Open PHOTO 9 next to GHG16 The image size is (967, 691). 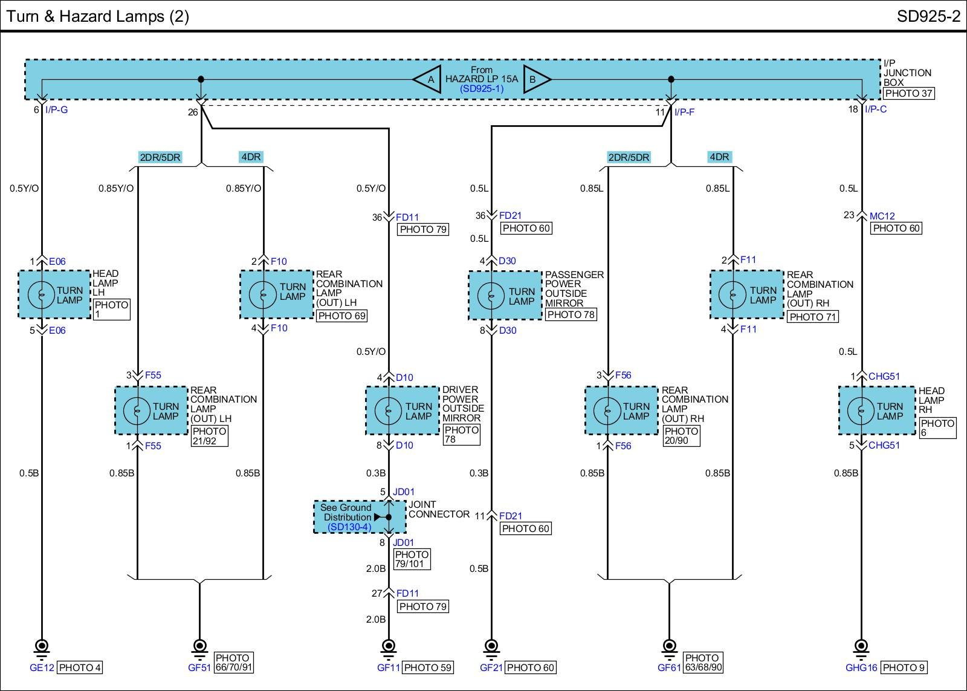904,667
